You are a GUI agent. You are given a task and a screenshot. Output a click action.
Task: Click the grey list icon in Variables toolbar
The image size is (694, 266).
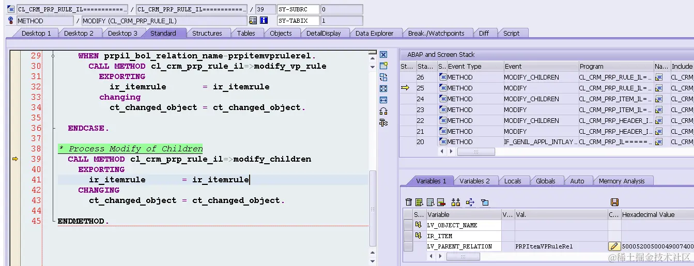point(430,202)
